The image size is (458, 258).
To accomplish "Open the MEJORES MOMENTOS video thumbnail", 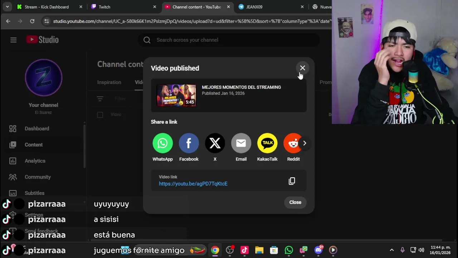I will pos(176,95).
